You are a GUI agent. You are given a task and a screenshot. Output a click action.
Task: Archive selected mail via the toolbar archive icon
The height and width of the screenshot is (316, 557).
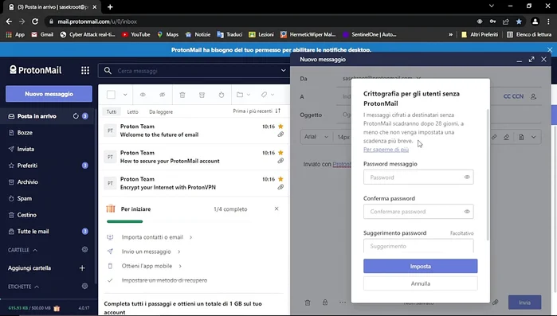tap(202, 95)
